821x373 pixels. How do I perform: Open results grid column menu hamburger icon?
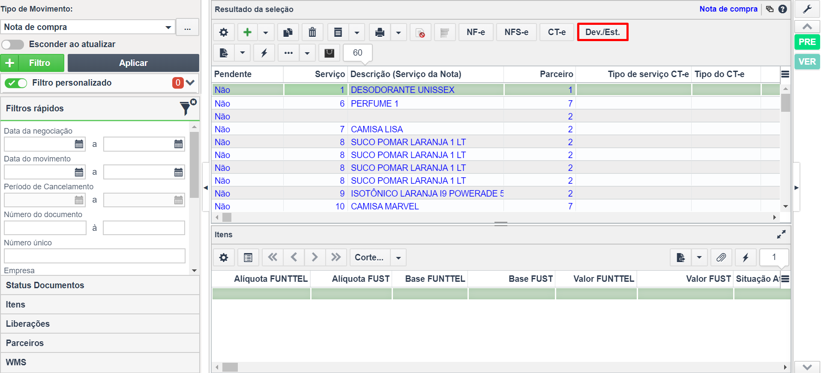pos(785,74)
